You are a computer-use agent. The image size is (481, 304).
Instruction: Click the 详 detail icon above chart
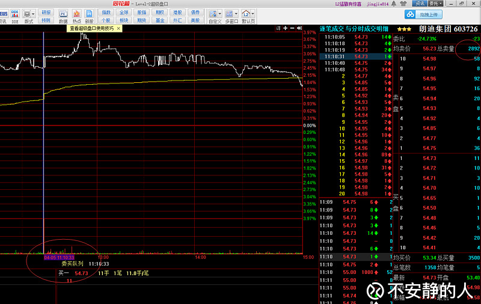[x=278, y=28]
